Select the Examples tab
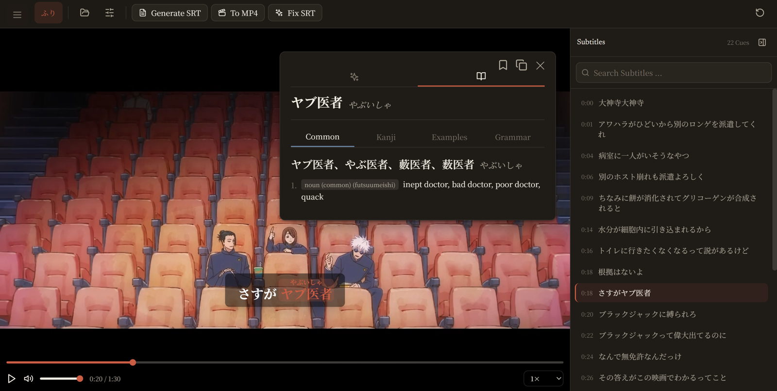This screenshot has width=777, height=391. click(449, 137)
